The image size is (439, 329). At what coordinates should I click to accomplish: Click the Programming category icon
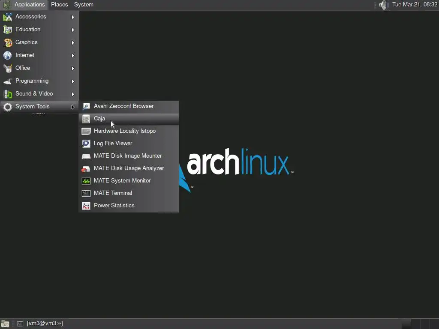(8, 81)
